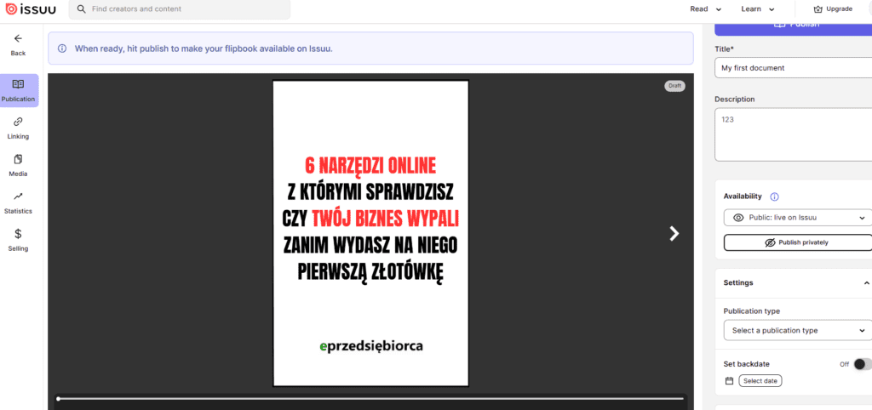Click the page progress slider handle
The width and height of the screenshot is (872, 410).
(58, 398)
